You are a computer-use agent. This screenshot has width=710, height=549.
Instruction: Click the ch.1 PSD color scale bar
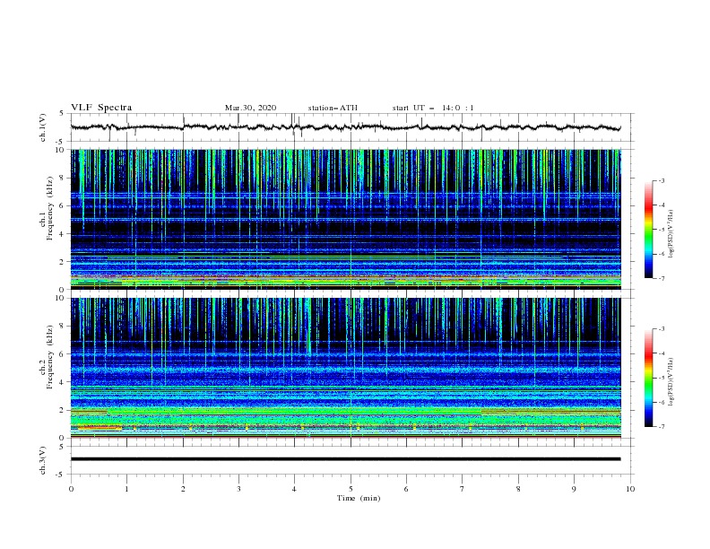point(649,230)
